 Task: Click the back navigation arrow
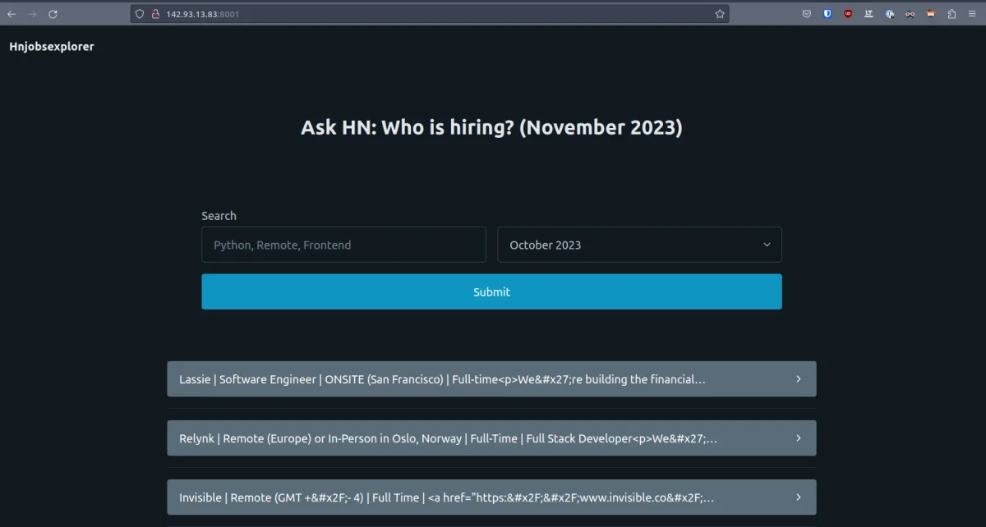[x=11, y=13]
